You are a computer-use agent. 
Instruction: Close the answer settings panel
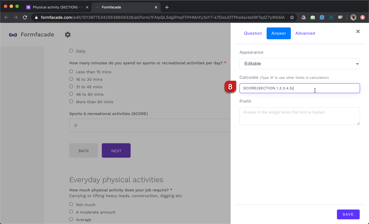pyautogui.click(x=358, y=31)
